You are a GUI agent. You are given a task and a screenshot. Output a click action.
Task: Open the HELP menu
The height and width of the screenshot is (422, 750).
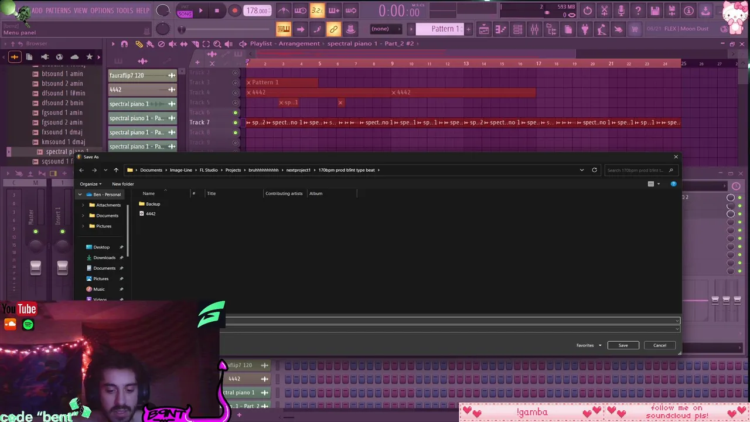142,11
